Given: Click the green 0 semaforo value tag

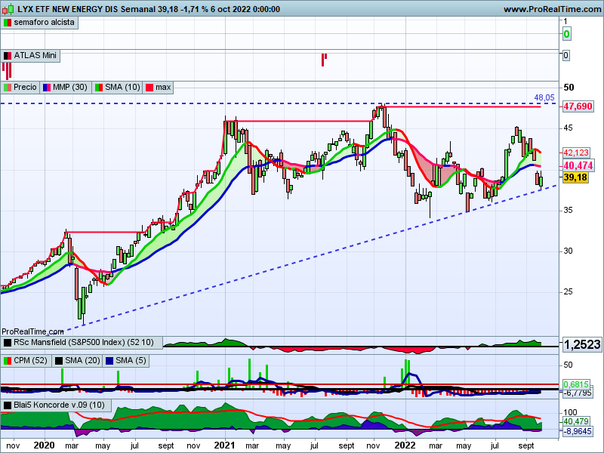Looking at the screenshot, I should [x=567, y=34].
